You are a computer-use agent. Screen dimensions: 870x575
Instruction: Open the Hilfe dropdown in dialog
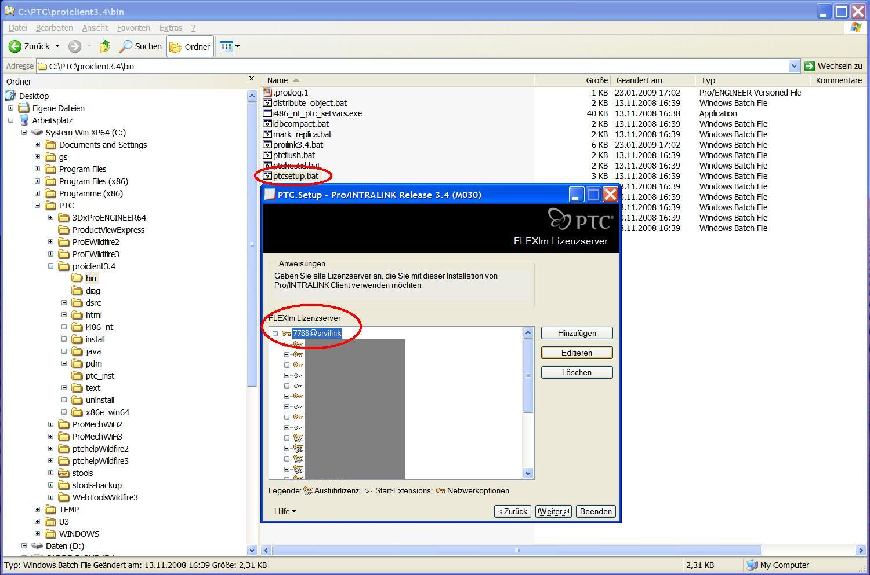(285, 511)
